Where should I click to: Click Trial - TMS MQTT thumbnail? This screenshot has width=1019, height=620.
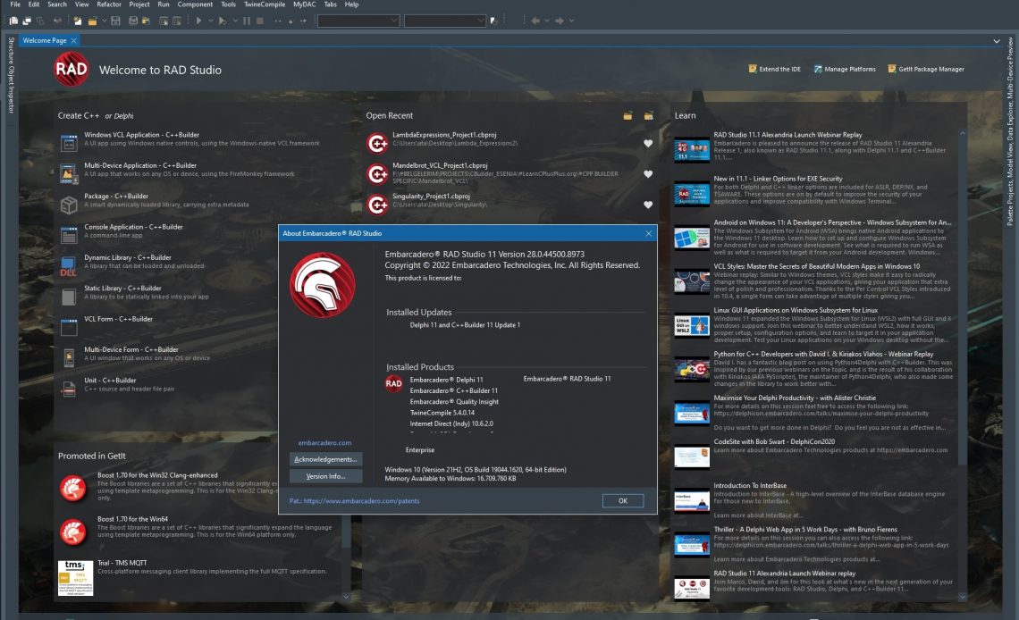coord(75,578)
